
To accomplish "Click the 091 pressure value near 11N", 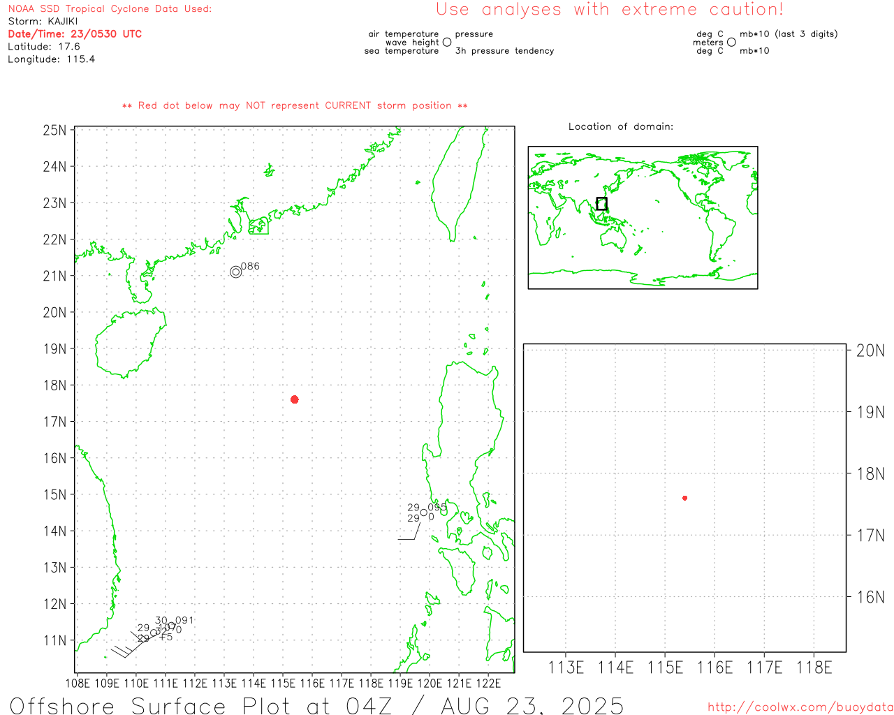I will [x=184, y=620].
